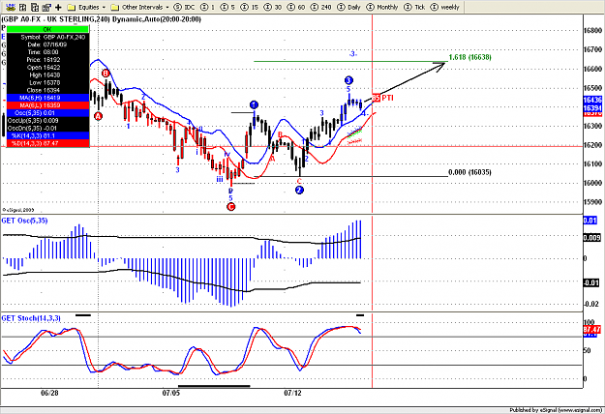This screenshot has height=414, width=605.
Task: Click the Published by eSignal footer link
Action: (556, 410)
